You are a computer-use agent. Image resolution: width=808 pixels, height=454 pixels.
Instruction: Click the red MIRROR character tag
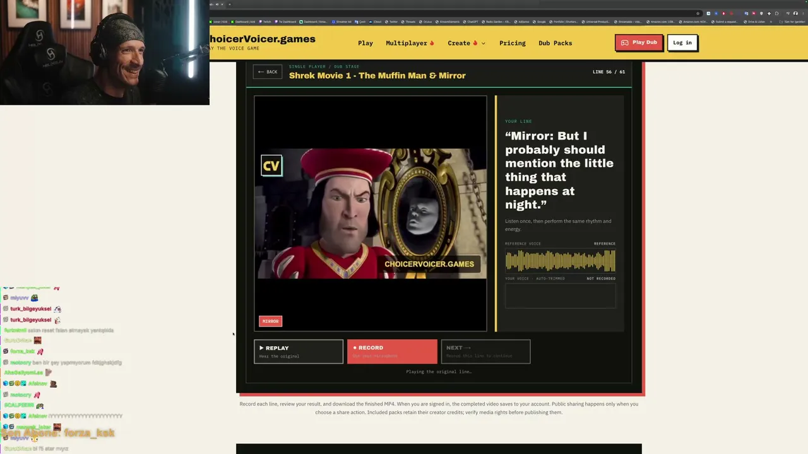coord(270,321)
